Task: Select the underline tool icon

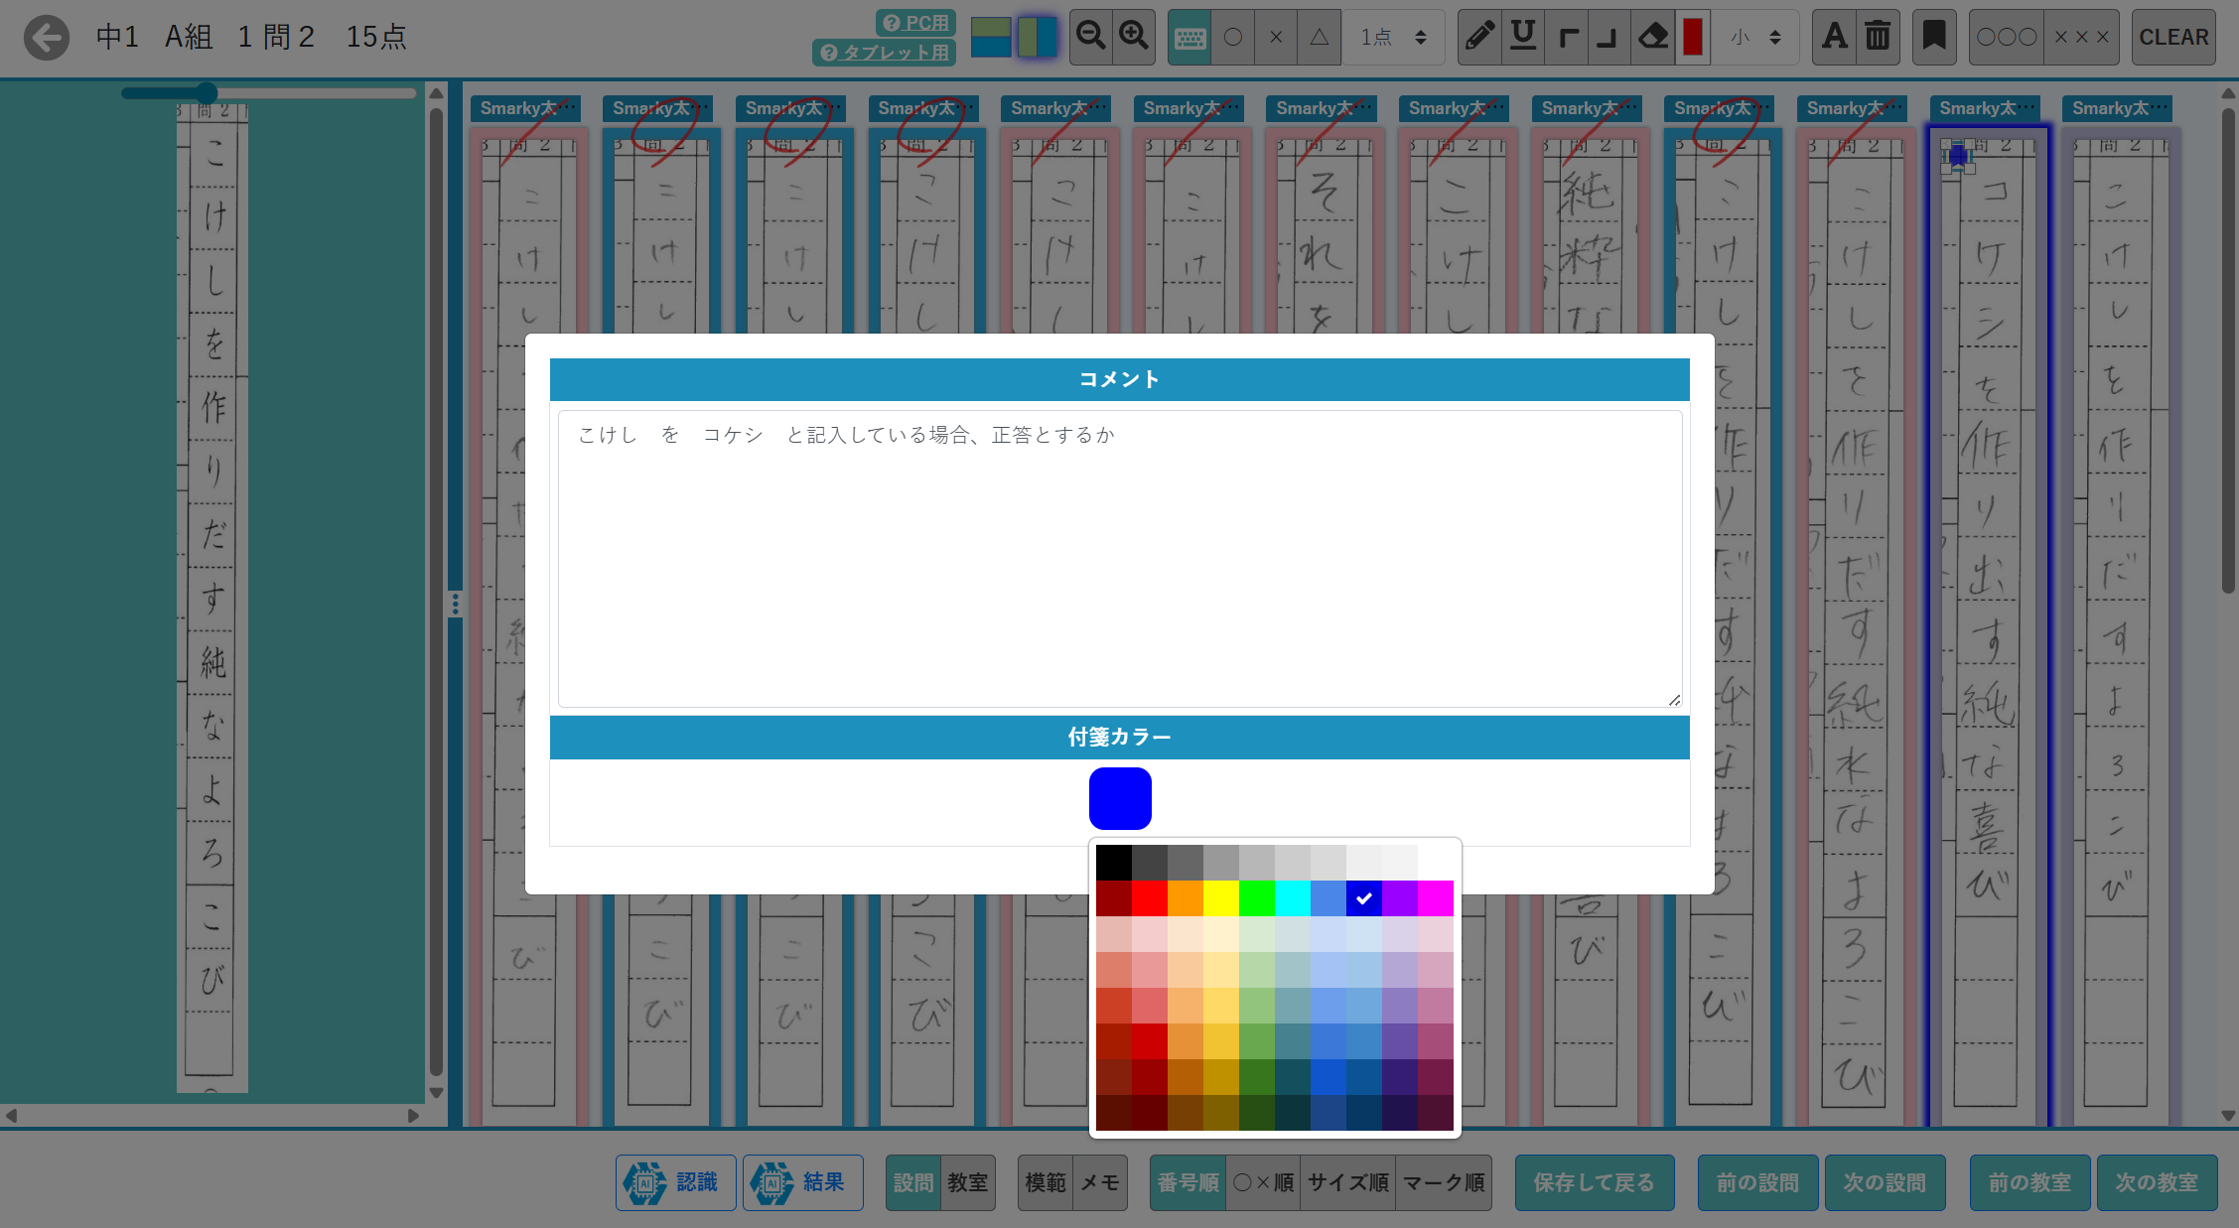Action: tap(1523, 37)
